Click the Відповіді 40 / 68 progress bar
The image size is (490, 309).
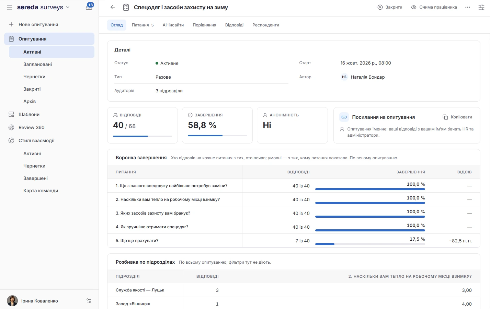[143, 136]
